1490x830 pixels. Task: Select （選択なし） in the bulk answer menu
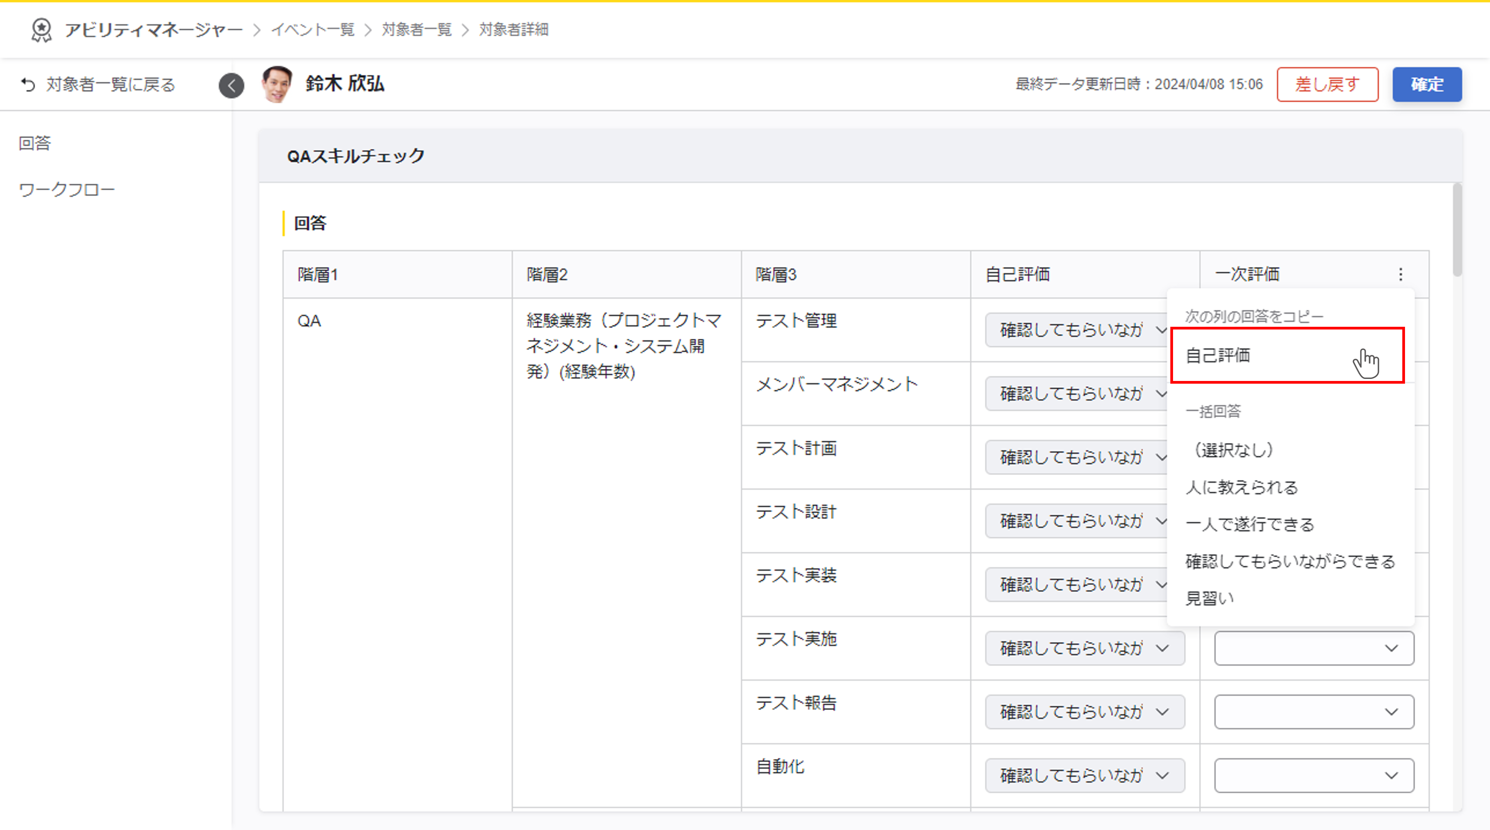coord(1233,450)
